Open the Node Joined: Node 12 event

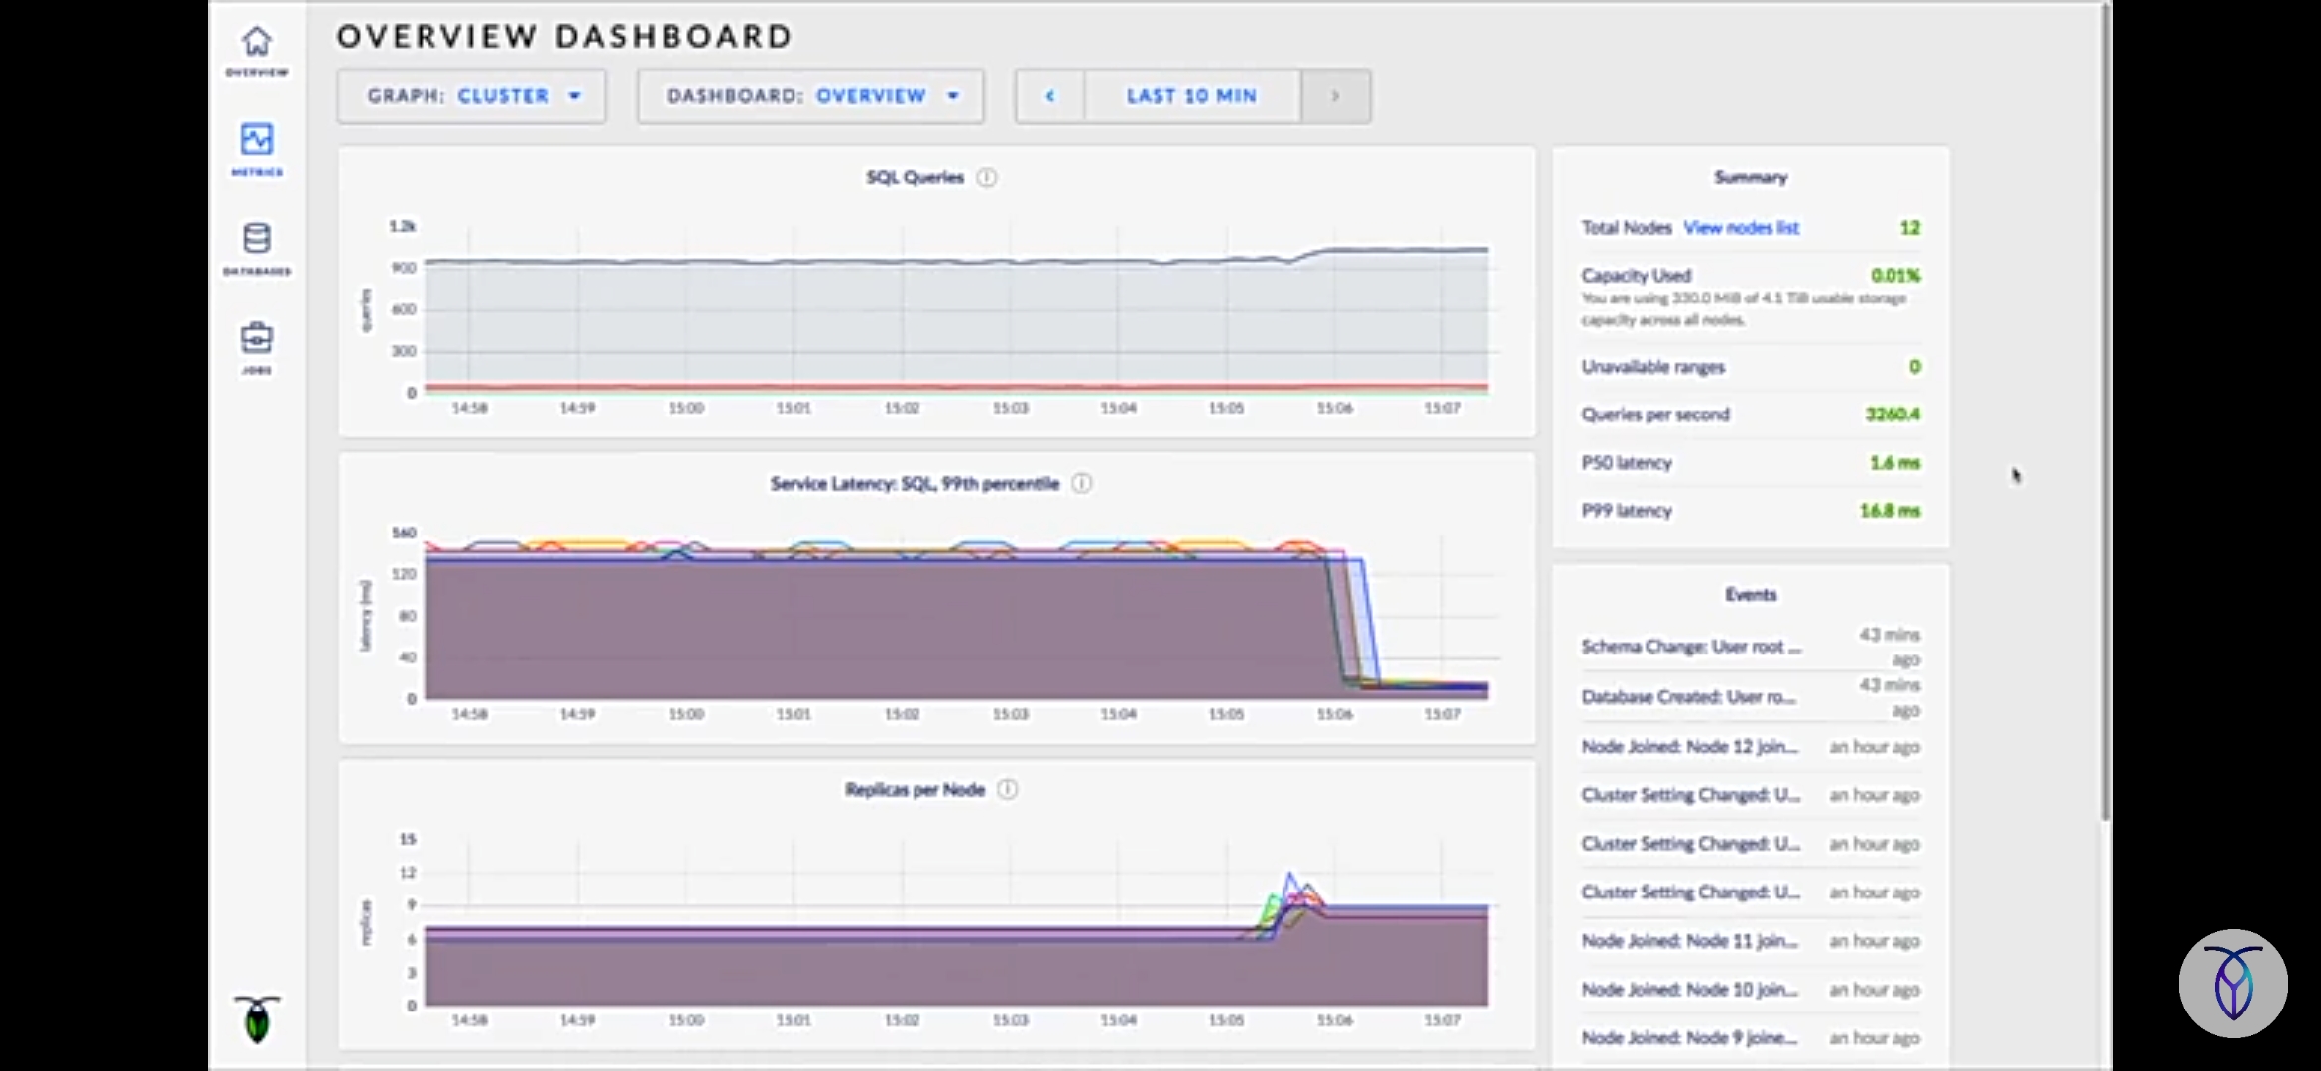1688,747
